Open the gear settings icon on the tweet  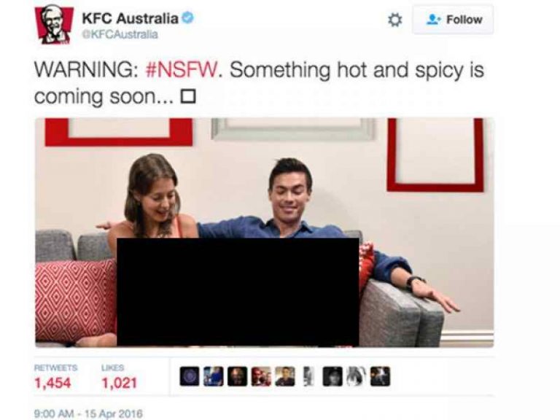[x=394, y=20]
